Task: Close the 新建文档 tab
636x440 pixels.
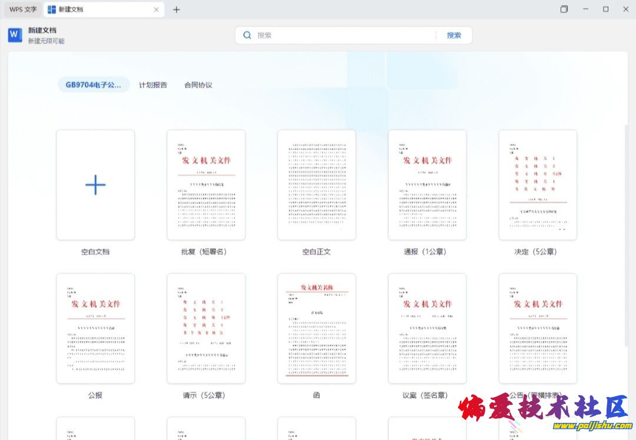Action: (x=156, y=9)
